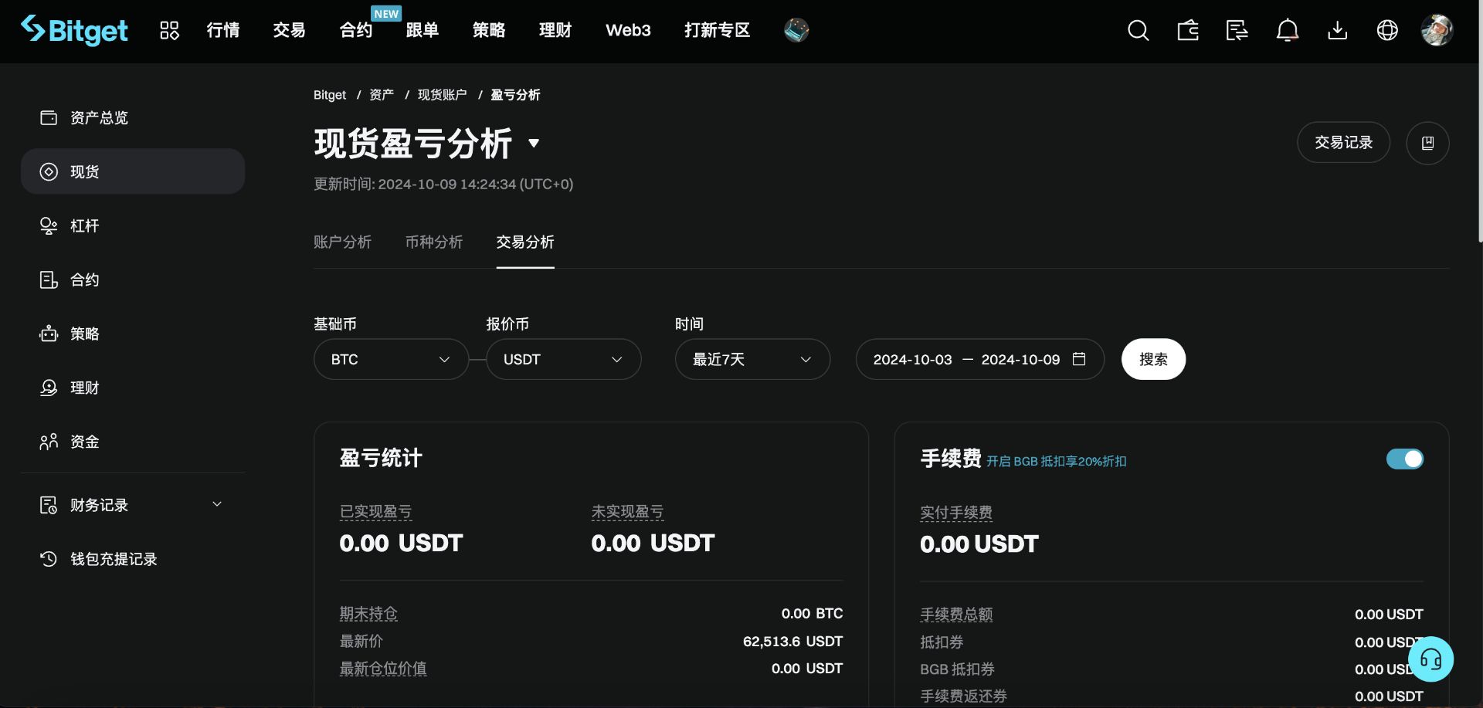This screenshot has width=1483, height=708.
Task: Open 跟单 in top navigation
Action: [x=422, y=30]
